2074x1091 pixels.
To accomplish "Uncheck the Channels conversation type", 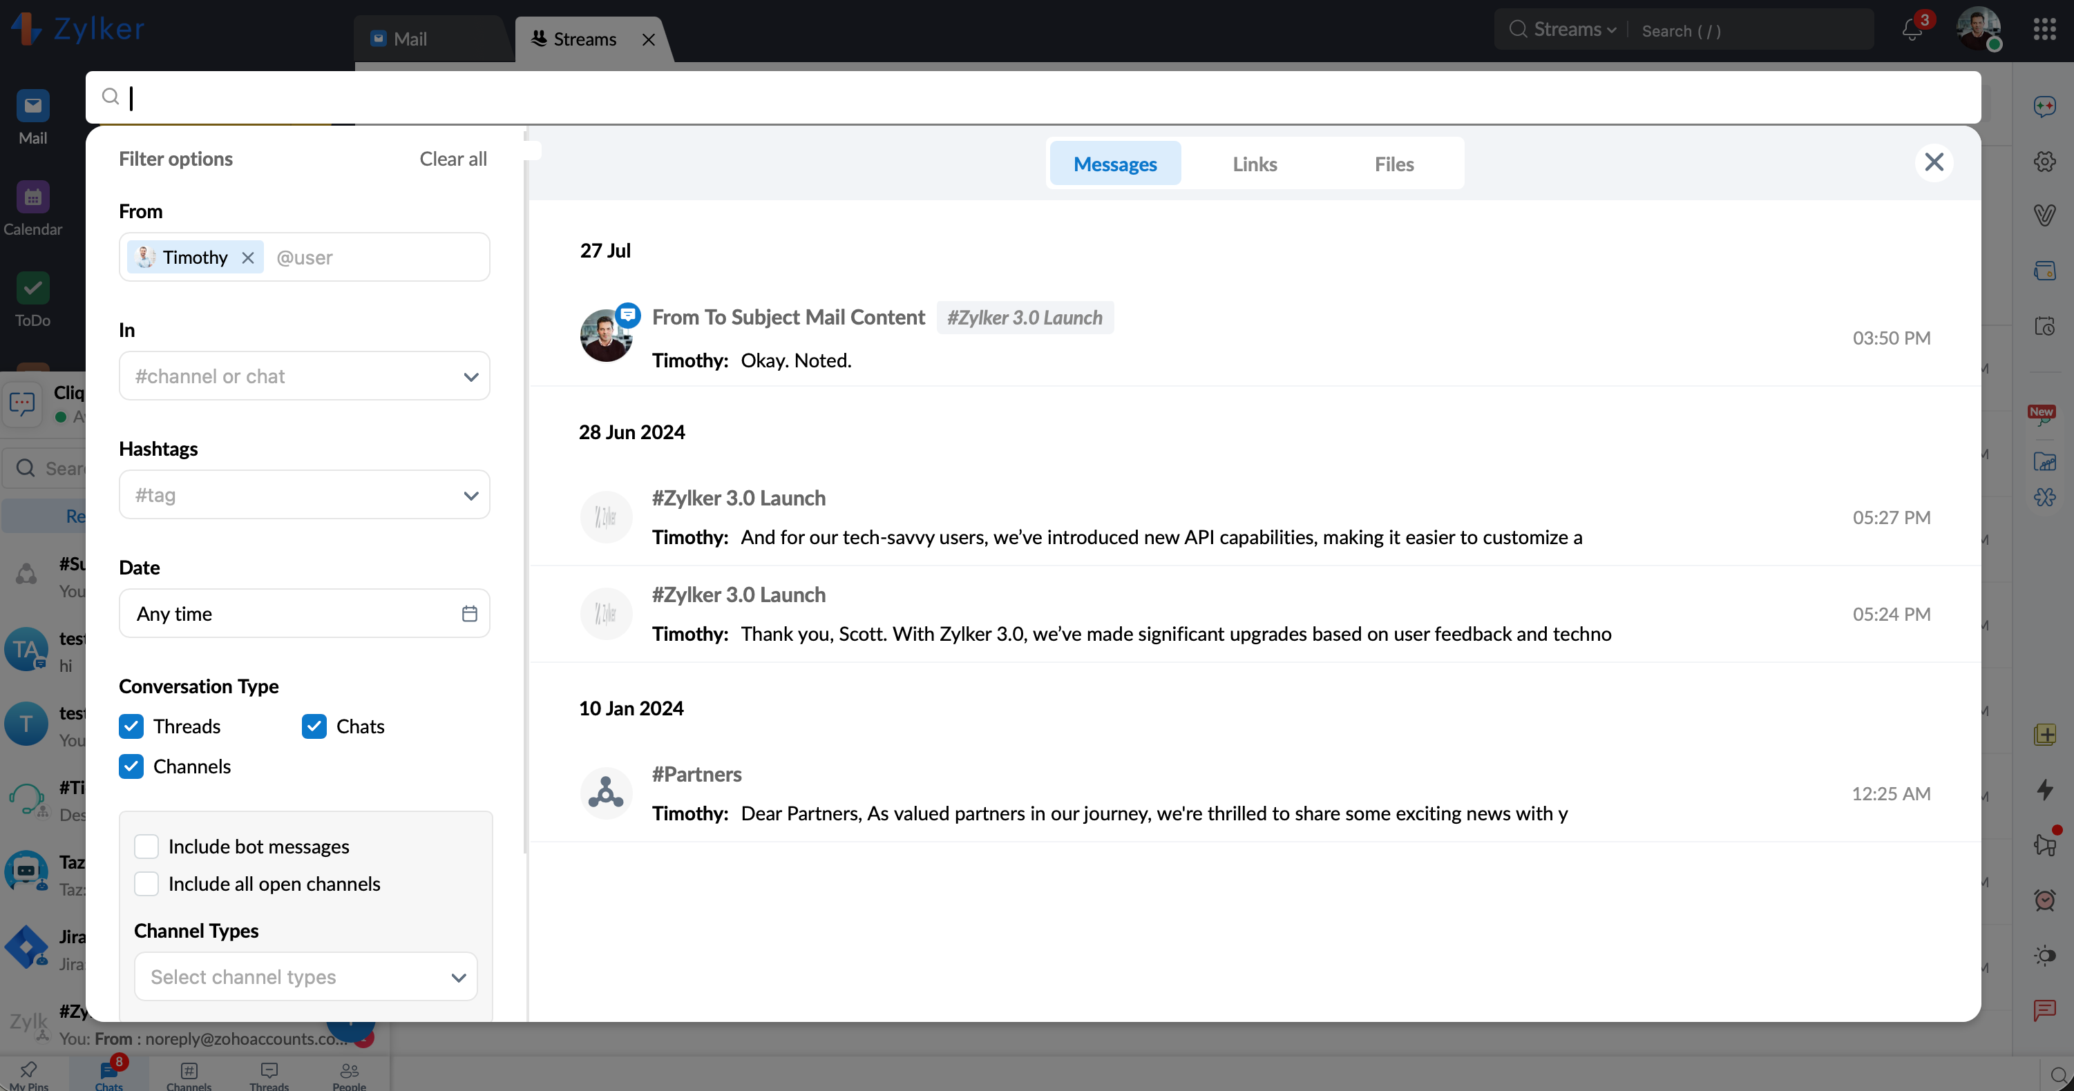I will pos(131,766).
